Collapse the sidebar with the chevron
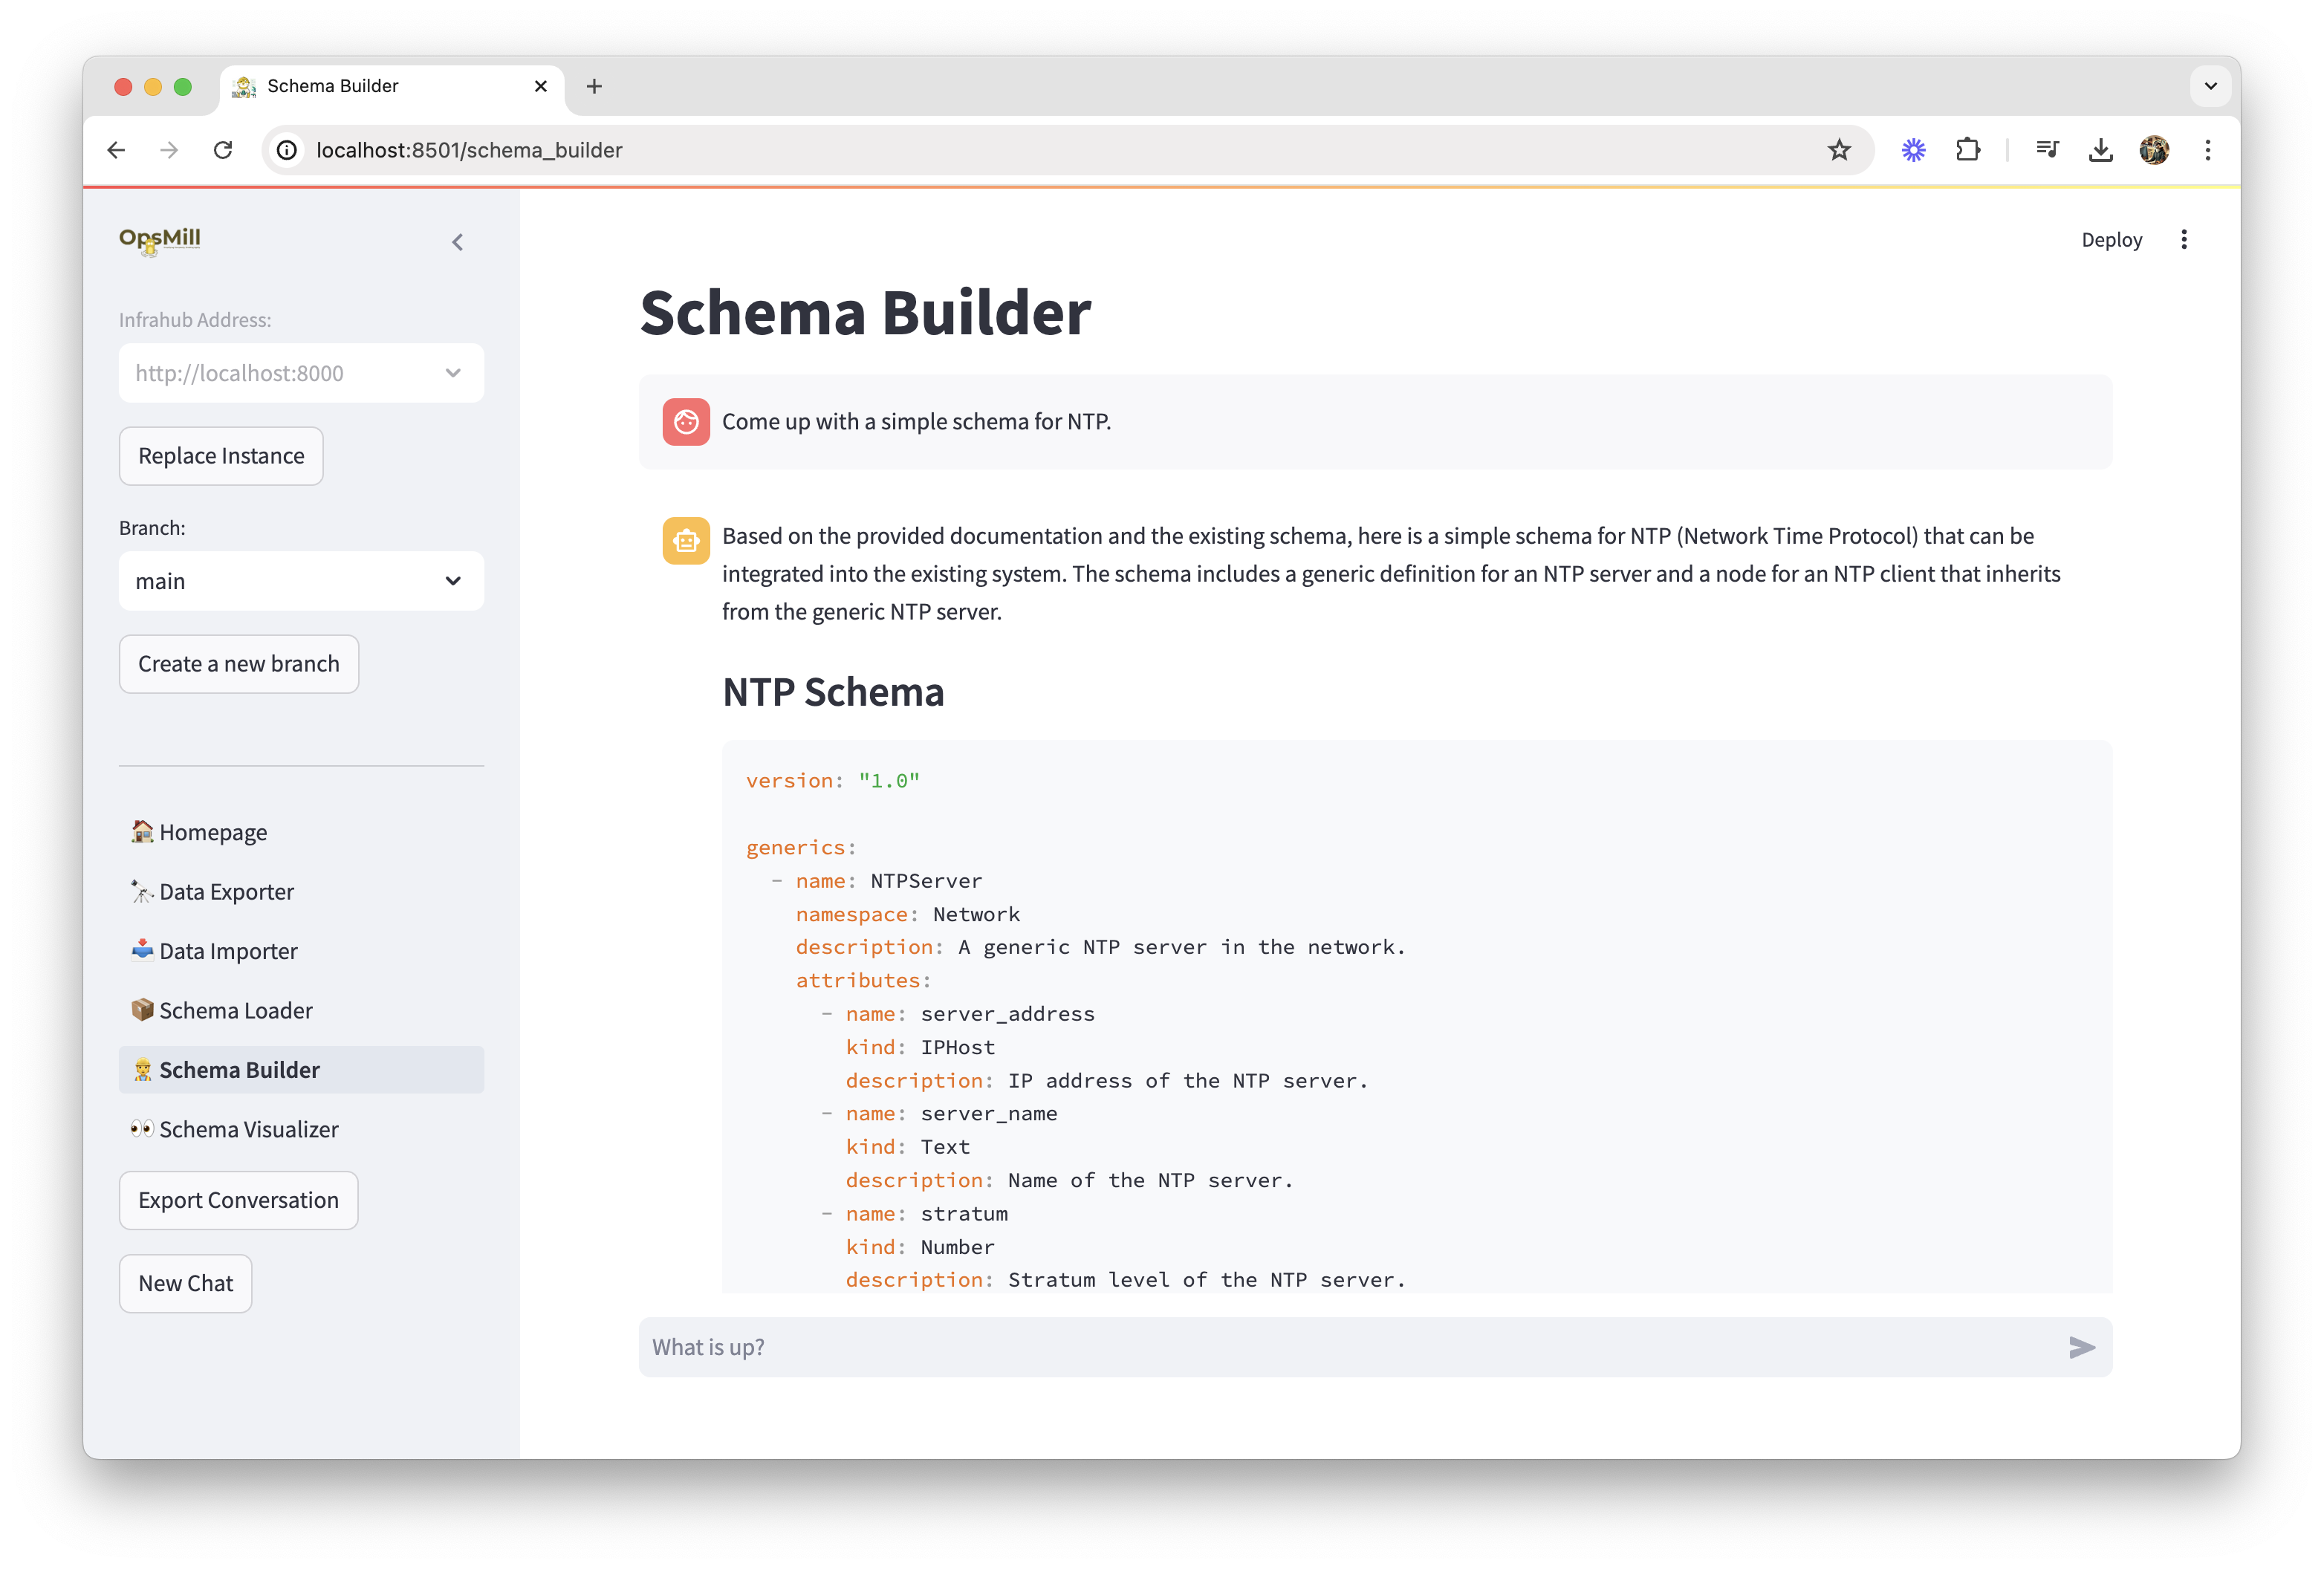Image resolution: width=2324 pixels, height=1569 pixels. coord(457,241)
